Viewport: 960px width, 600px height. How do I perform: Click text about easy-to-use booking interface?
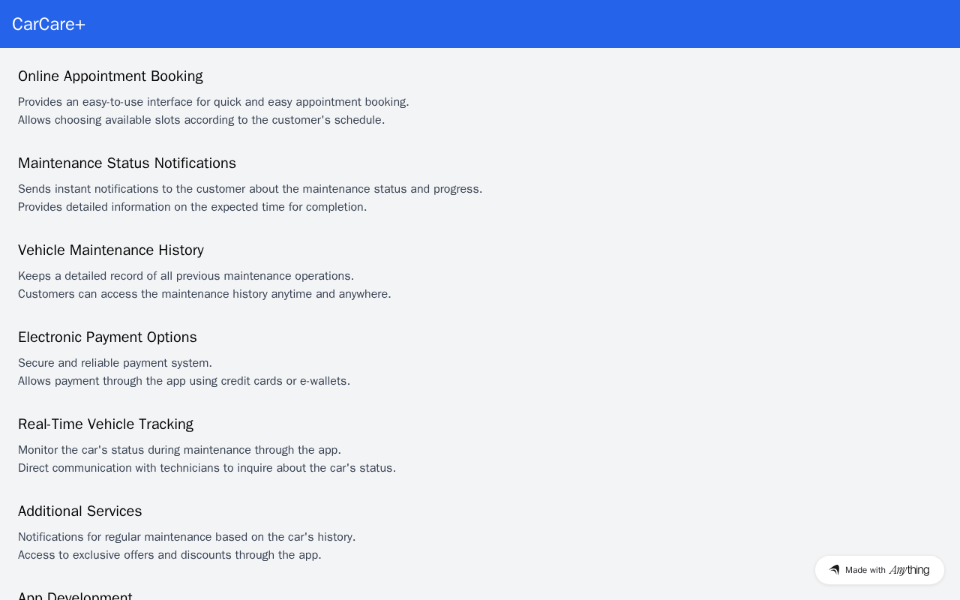pyautogui.click(x=214, y=102)
